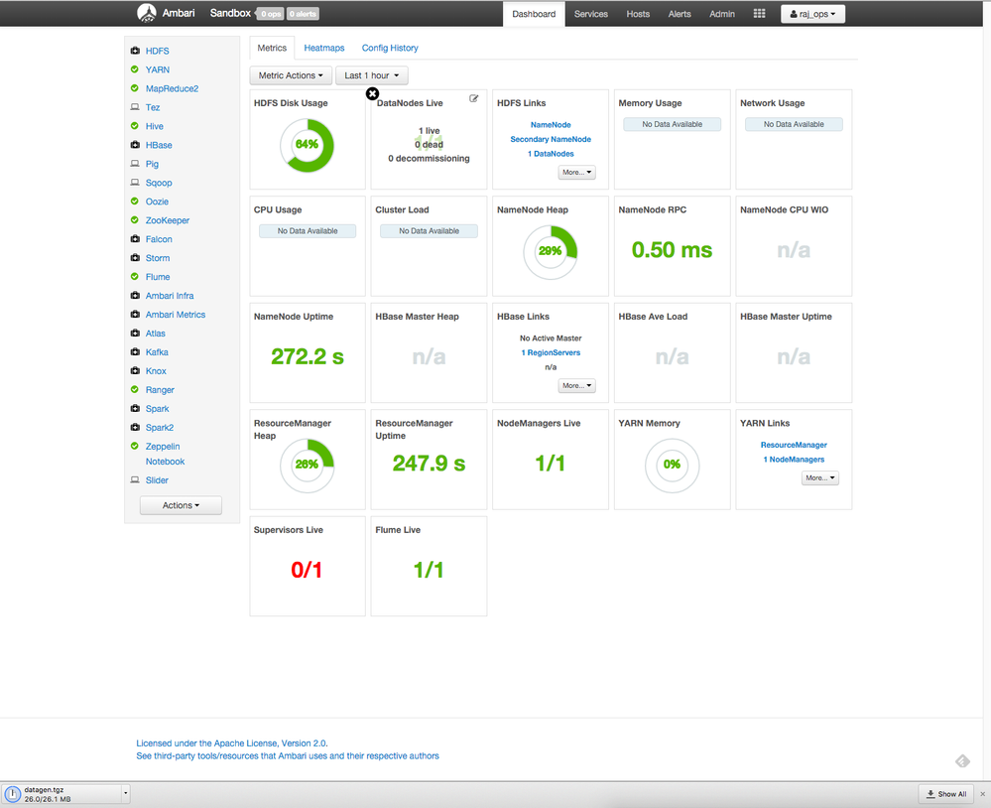
Task: Open the raj_ops user menu
Action: pyautogui.click(x=812, y=14)
